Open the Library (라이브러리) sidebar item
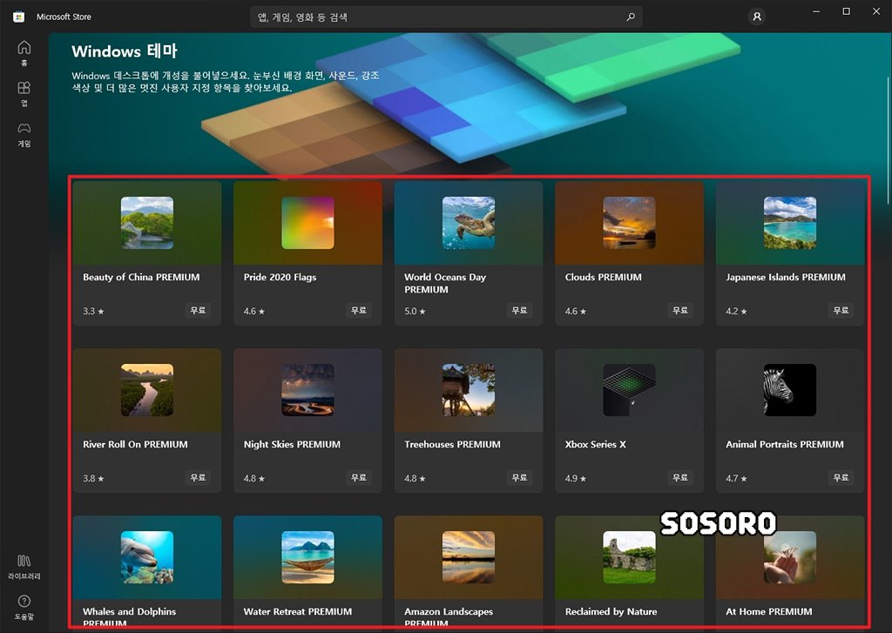The width and height of the screenshot is (892, 633). point(24,567)
